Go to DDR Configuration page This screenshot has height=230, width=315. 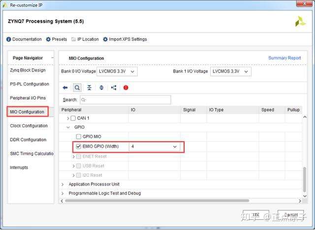coord(28,139)
